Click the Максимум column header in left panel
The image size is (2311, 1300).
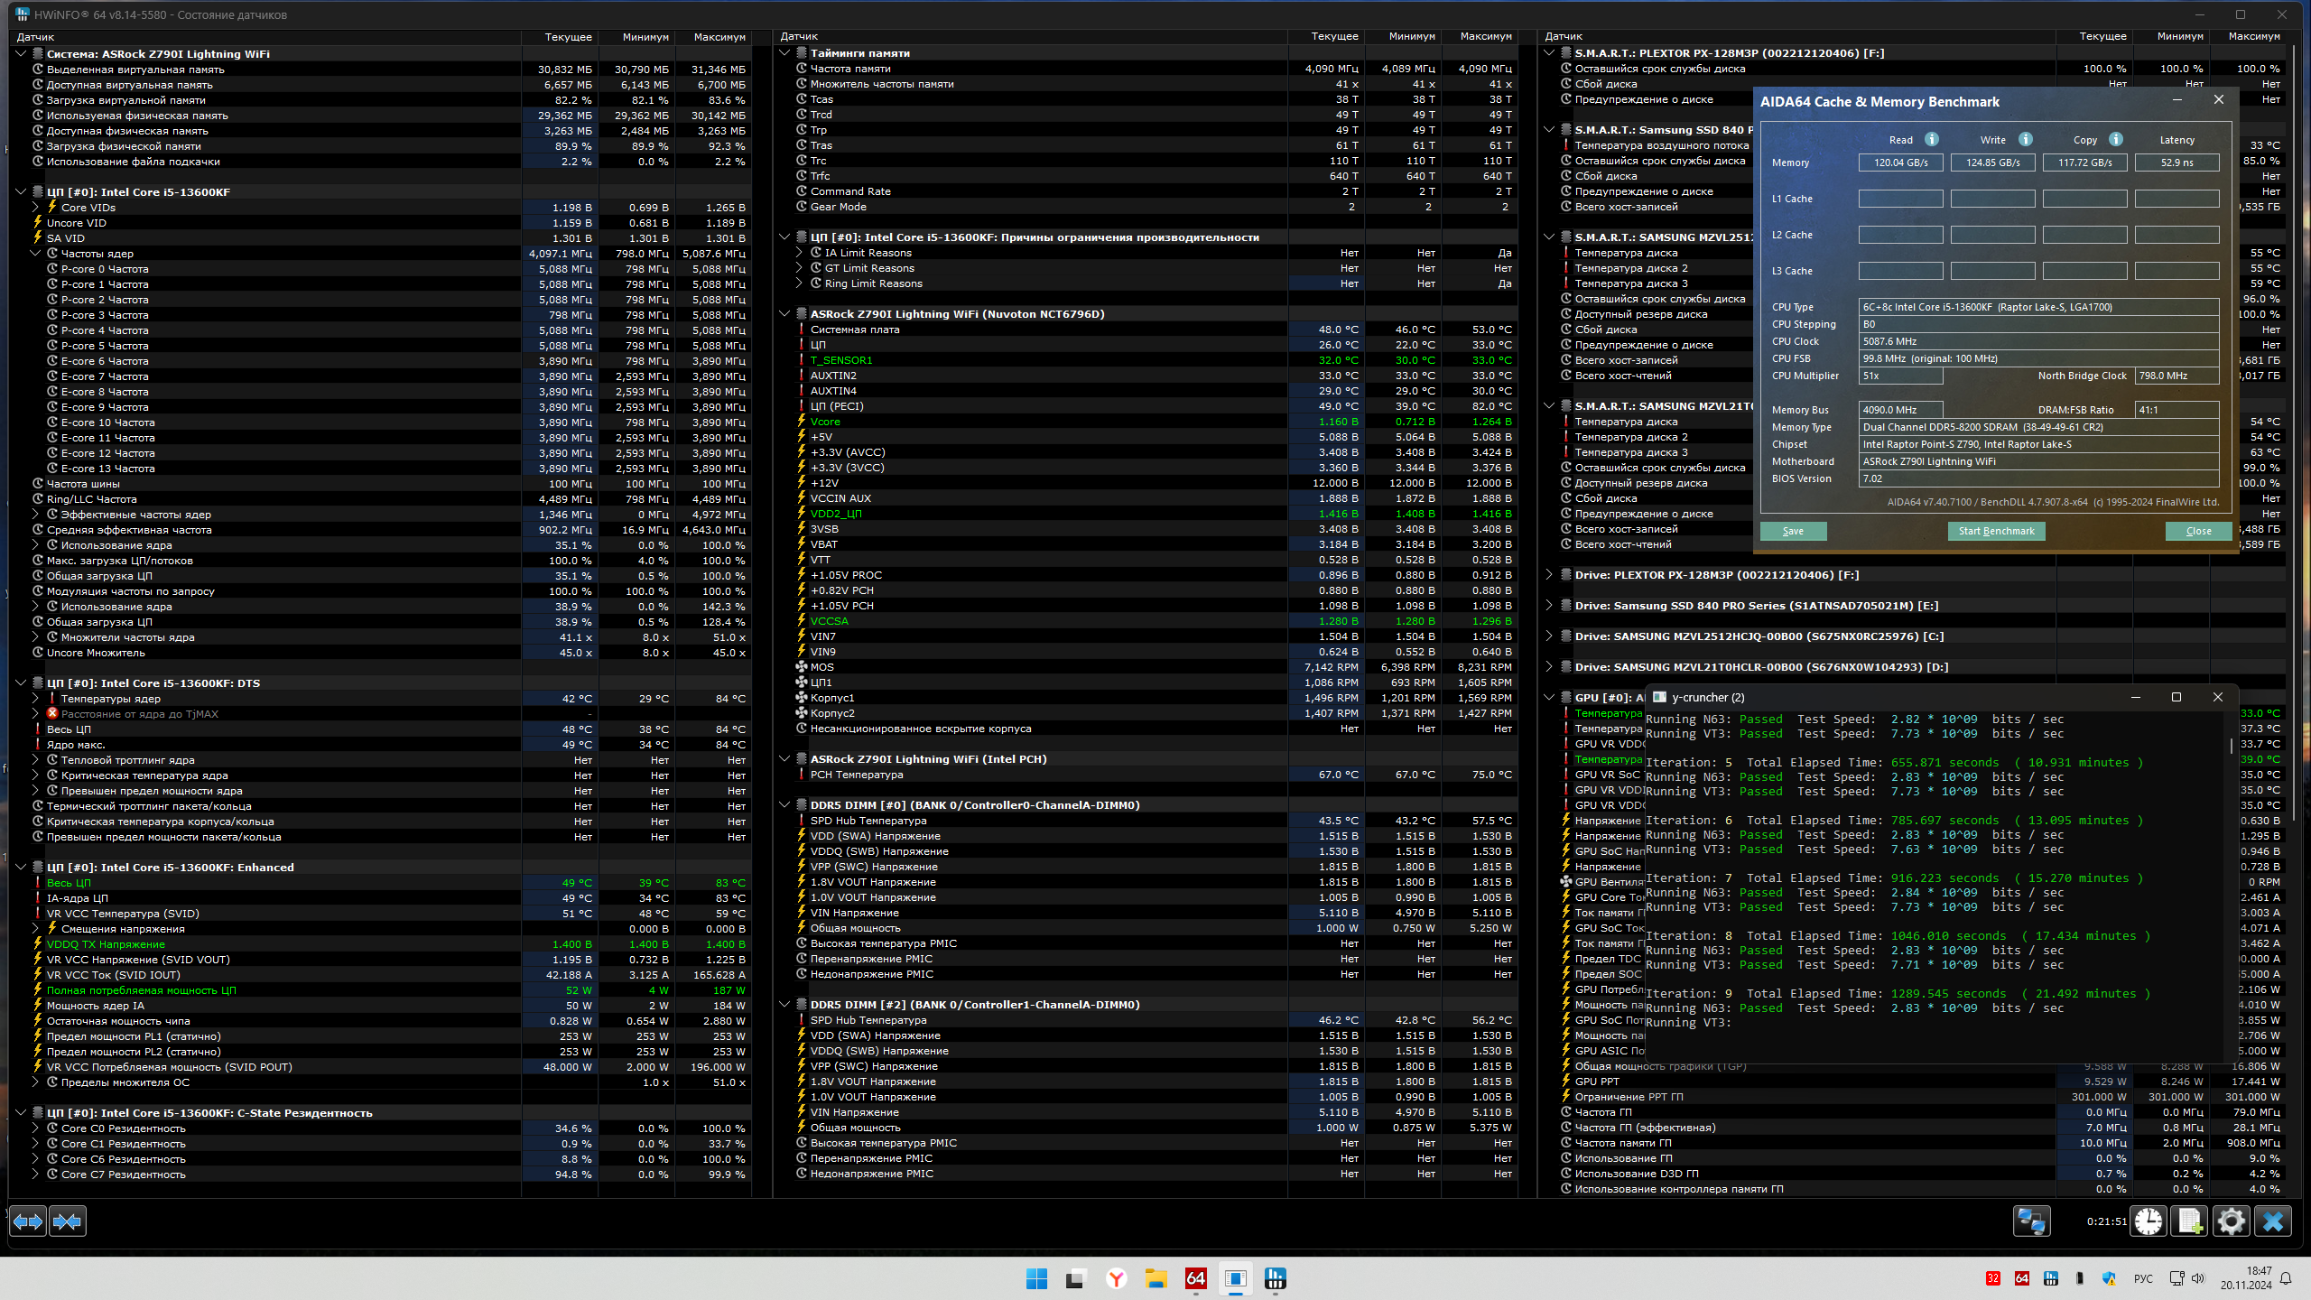pos(719,37)
